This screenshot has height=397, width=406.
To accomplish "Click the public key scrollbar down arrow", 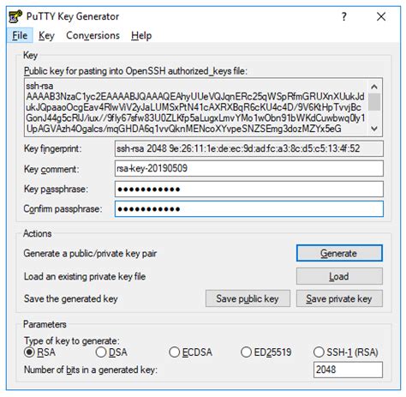I will (x=374, y=129).
